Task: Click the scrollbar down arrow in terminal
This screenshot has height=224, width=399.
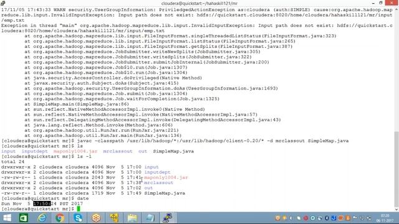Action: [397, 210]
